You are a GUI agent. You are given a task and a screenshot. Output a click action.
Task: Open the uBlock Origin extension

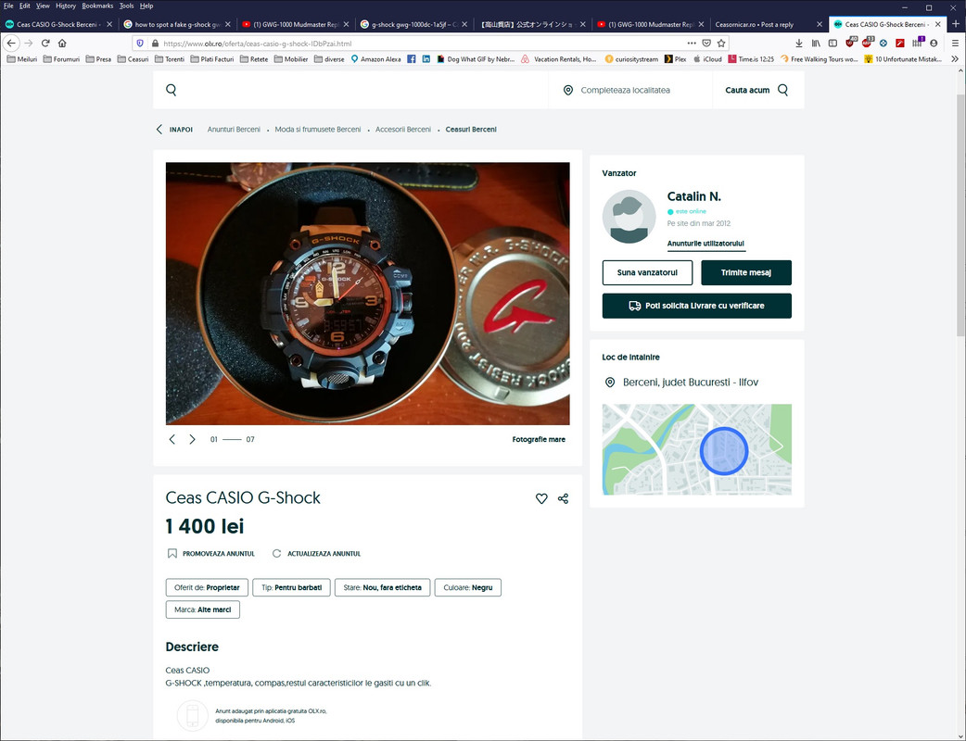tap(850, 43)
